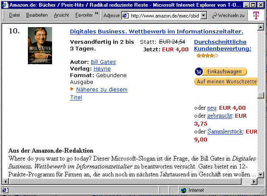Viewport: 267px width, 196px height.
Task: Open the Bill Gates author link
Action: tap(103, 62)
